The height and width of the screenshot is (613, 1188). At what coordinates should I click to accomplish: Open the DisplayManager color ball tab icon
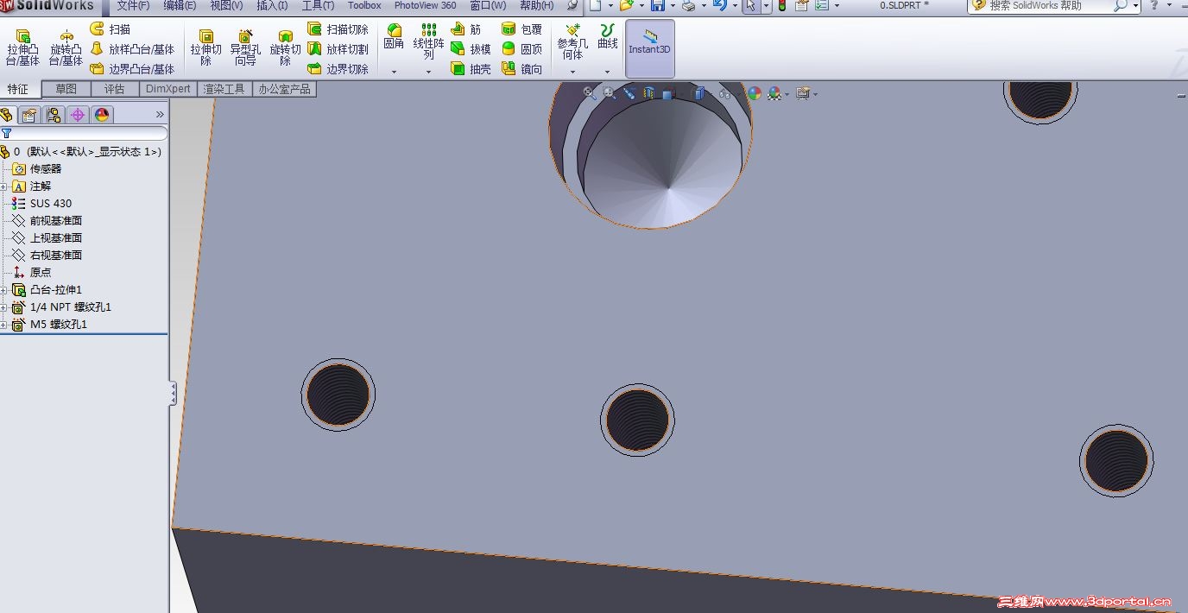coord(102,115)
